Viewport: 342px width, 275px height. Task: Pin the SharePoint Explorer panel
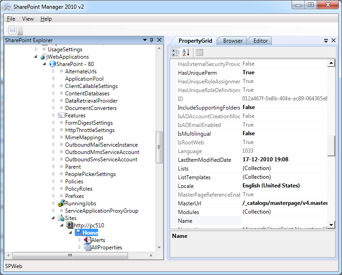[152, 40]
